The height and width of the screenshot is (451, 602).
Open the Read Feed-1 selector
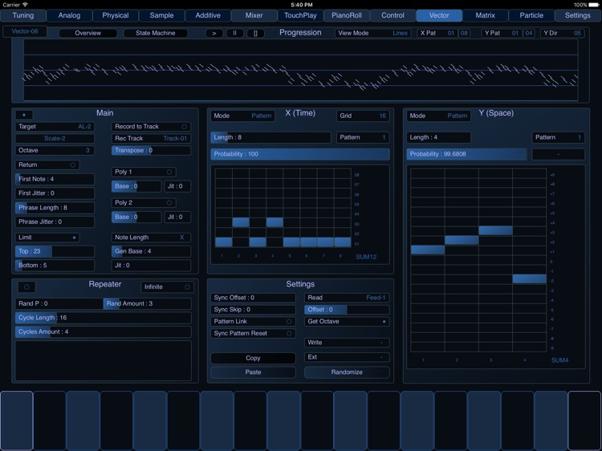point(347,298)
